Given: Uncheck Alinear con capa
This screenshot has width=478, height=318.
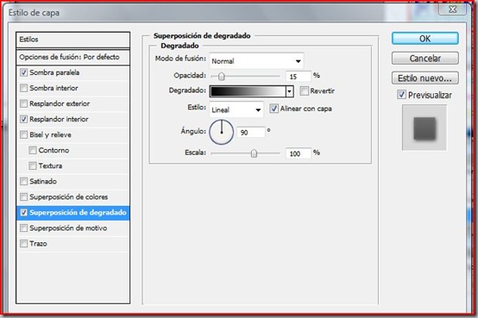Looking at the screenshot, I should point(274,109).
